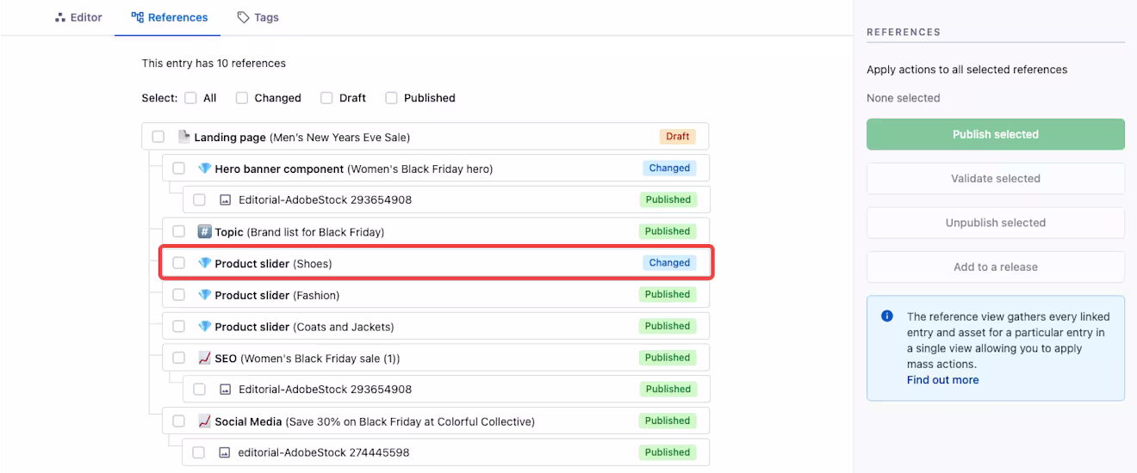Click image icon of editorial-AdobeStock 274445598
Viewport: 1137px width, 473px height.
(x=225, y=452)
